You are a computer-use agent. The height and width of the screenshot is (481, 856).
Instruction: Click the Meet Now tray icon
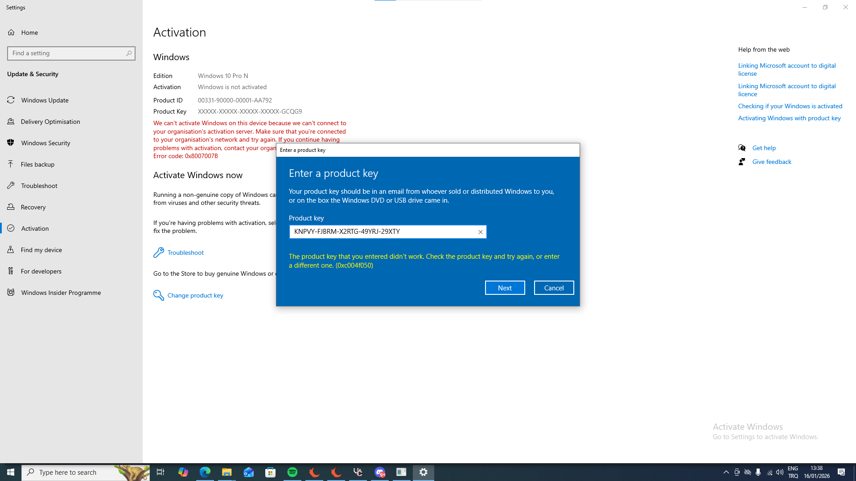point(737,472)
